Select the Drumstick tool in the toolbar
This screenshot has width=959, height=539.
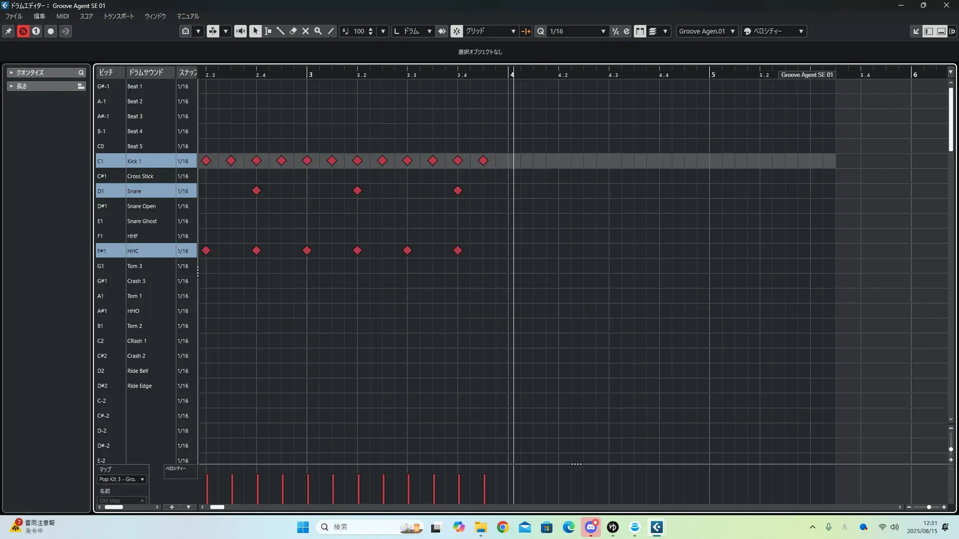coord(281,31)
